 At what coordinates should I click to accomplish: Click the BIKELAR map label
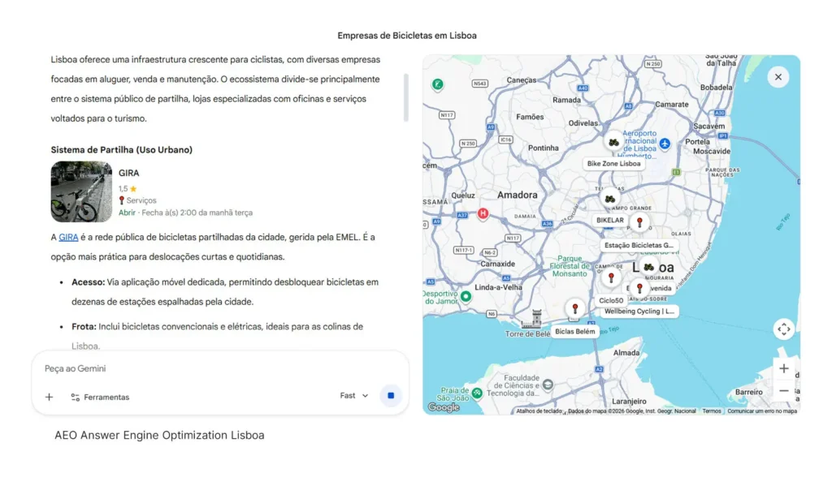(610, 220)
